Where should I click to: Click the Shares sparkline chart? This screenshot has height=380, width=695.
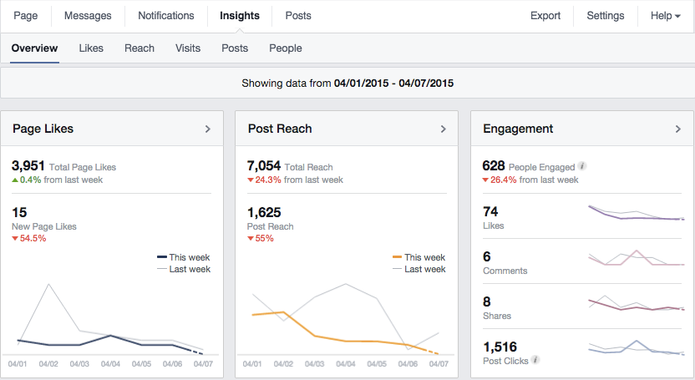[x=637, y=305]
